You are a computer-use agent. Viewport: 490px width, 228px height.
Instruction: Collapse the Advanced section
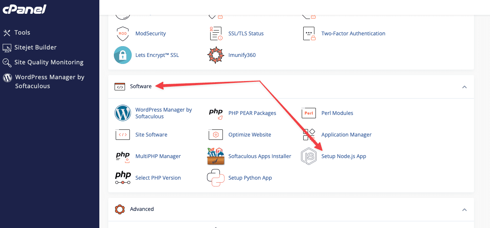(464, 209)
